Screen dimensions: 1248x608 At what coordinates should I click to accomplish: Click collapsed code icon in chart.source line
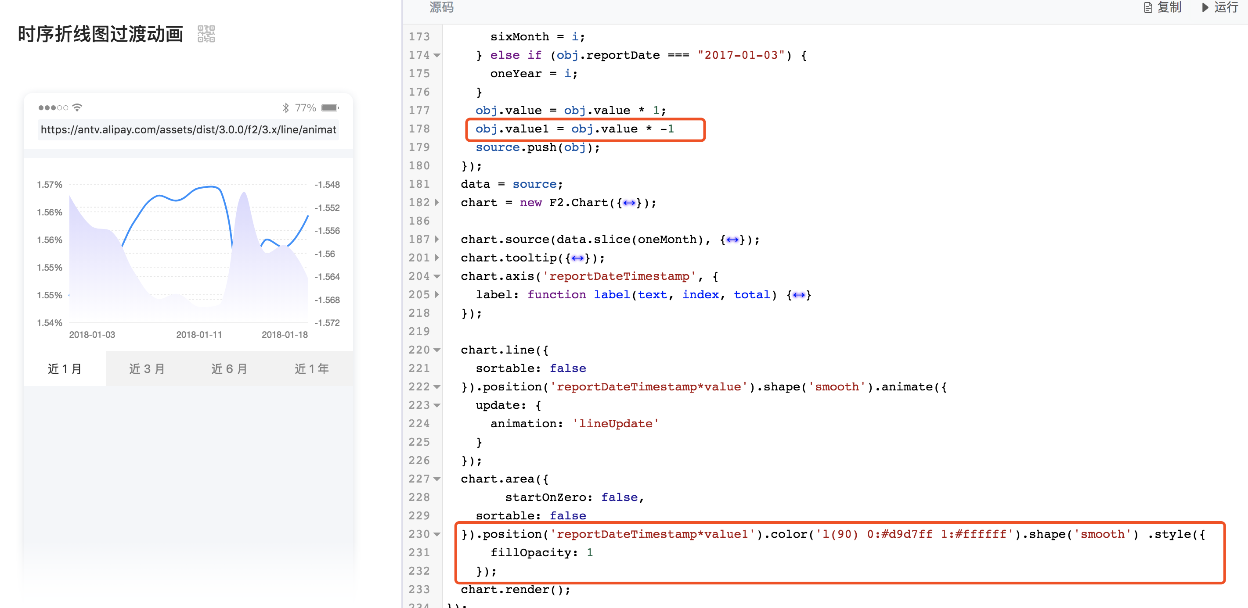pyautogui.click(x=732, y=239)
